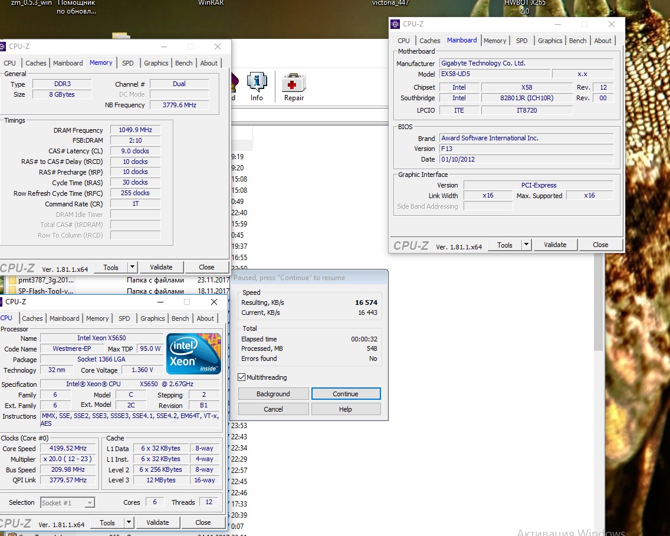This screenshot has width=670, height=536.
Task: Click the Resulting KB/s 16 574 value
Action: click(366, 302)
